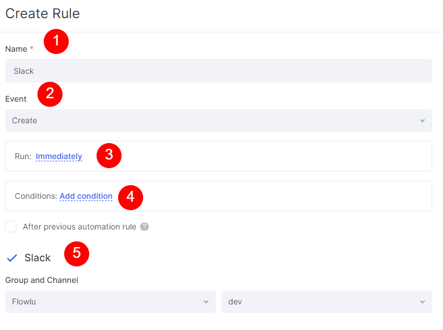Click the Name input field containing Slack

218,71
